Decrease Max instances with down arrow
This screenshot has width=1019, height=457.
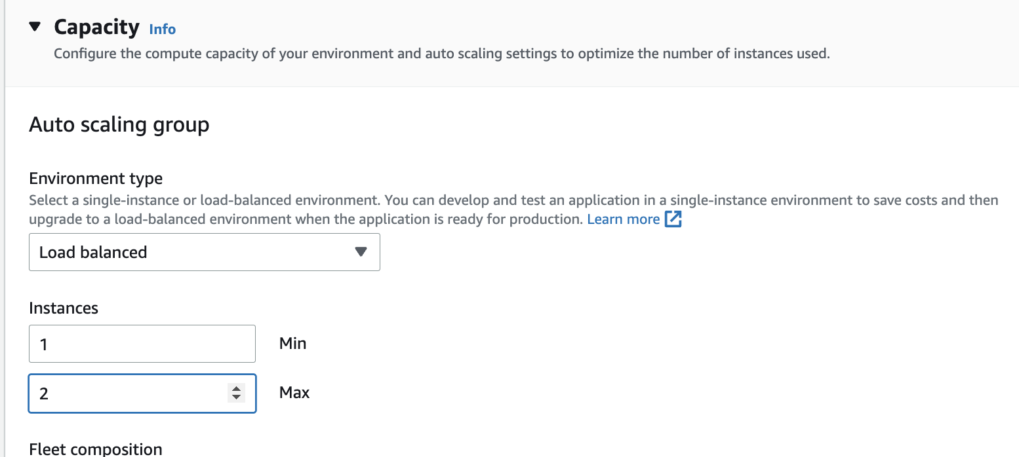click(x=236, y=397)
